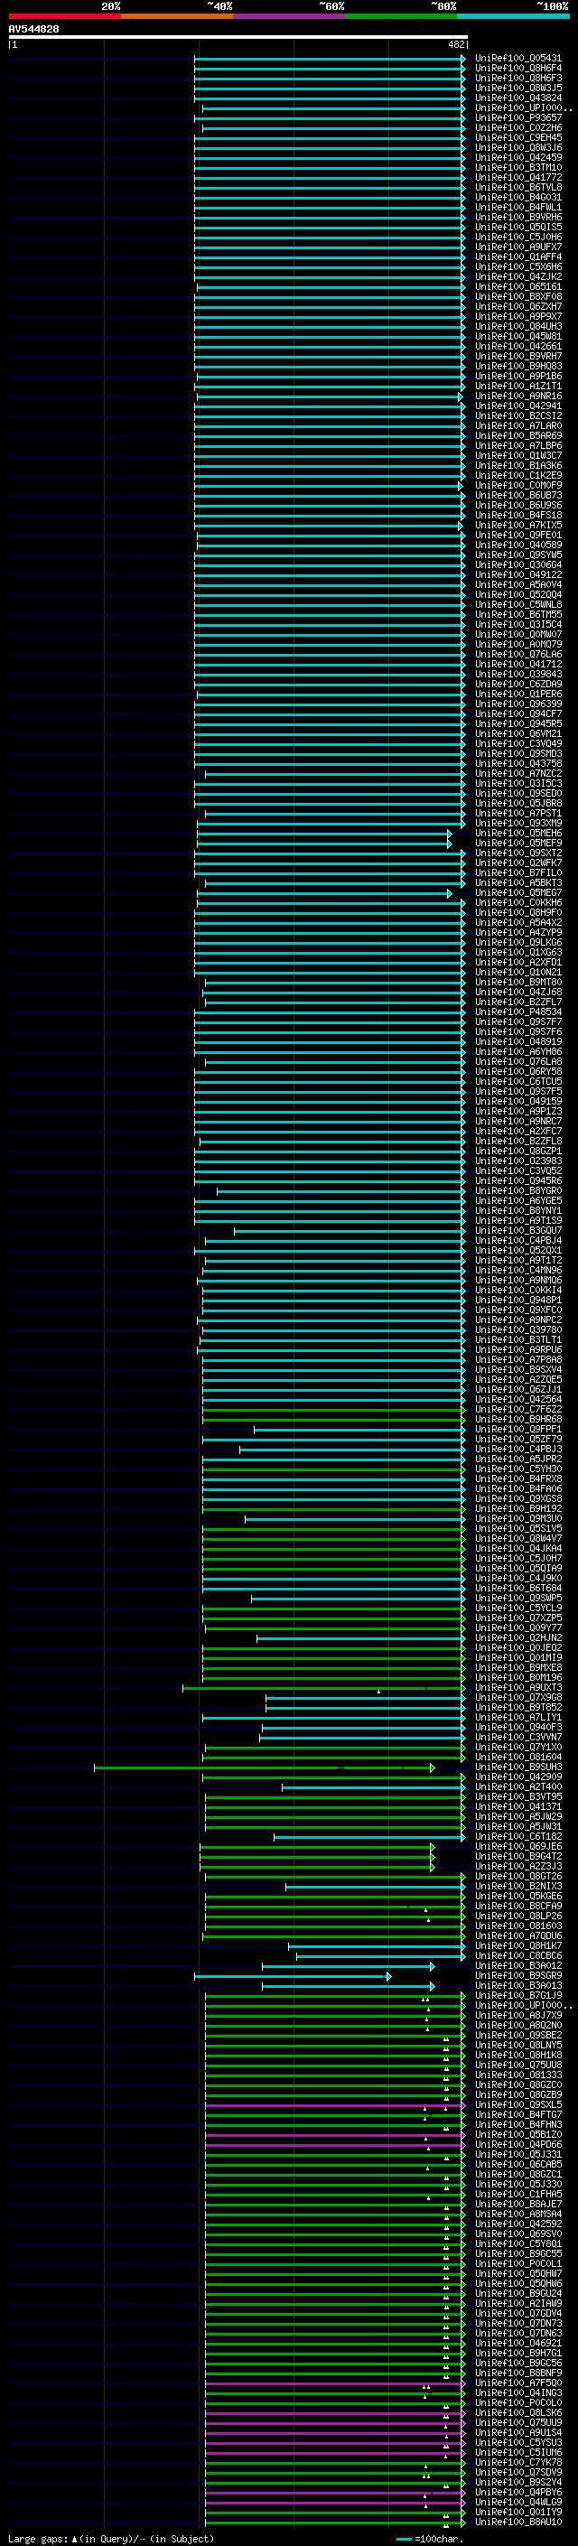Image resolution: width=578 pixels, height=2546 pixels.
Task: Select the UniRef100_B2CSI2 row label
Action: 517,416
